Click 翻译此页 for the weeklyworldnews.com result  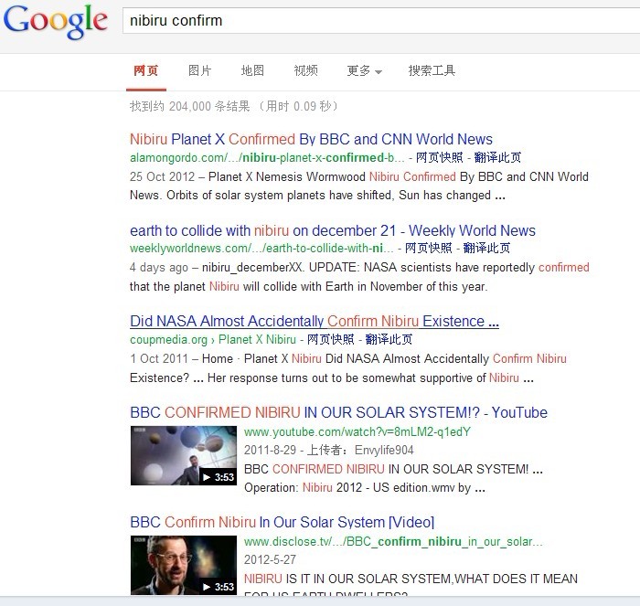point(486,248)
